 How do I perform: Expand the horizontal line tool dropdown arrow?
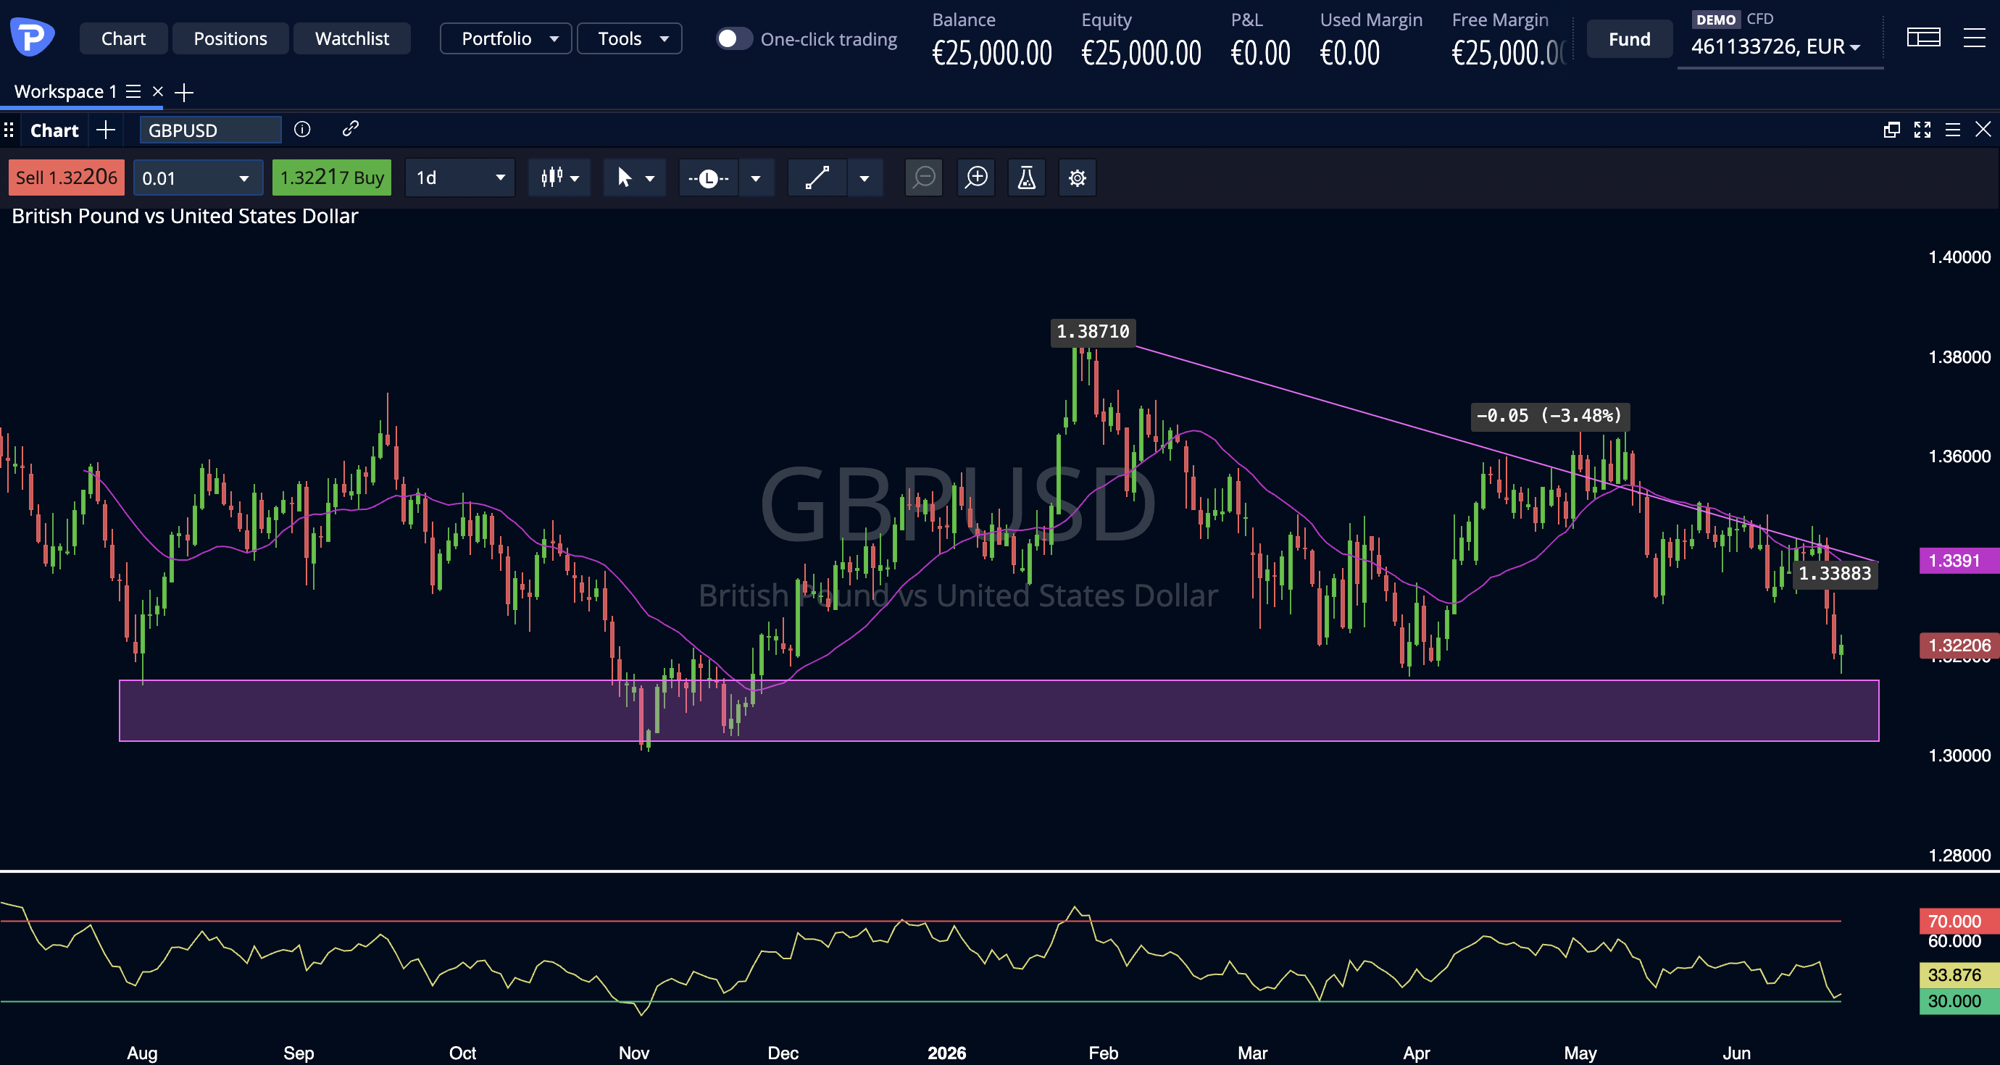[755, 178]
